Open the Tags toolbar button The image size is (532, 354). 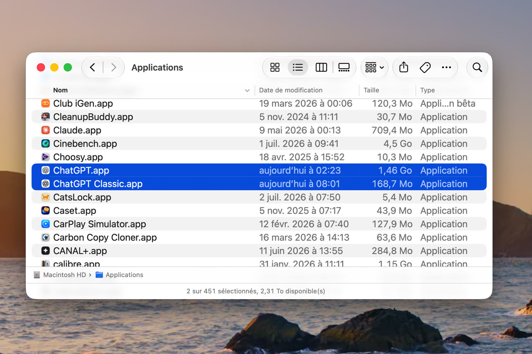425,67
